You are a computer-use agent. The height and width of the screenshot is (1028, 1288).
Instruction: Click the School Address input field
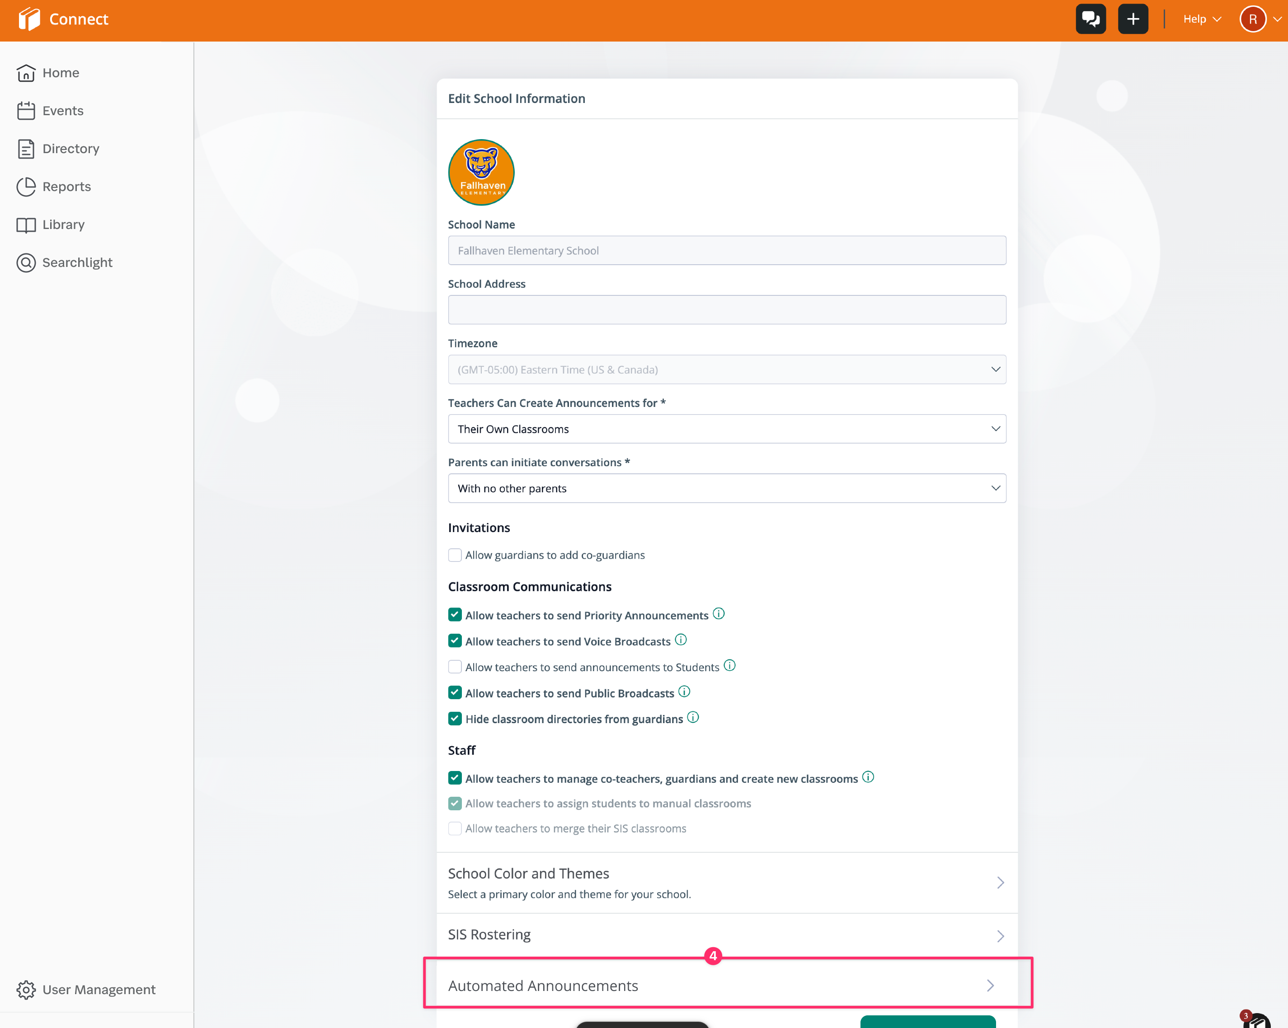tap(726, 310)
